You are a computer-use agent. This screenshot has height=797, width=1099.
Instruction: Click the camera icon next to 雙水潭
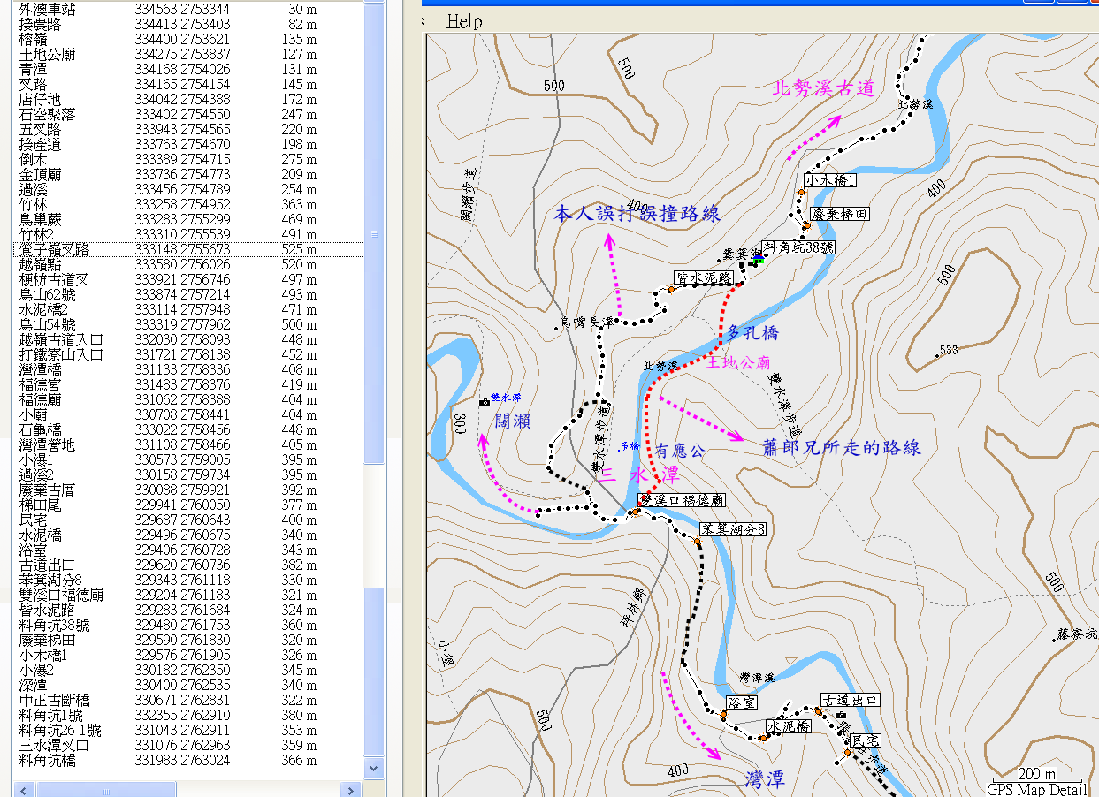484,402
